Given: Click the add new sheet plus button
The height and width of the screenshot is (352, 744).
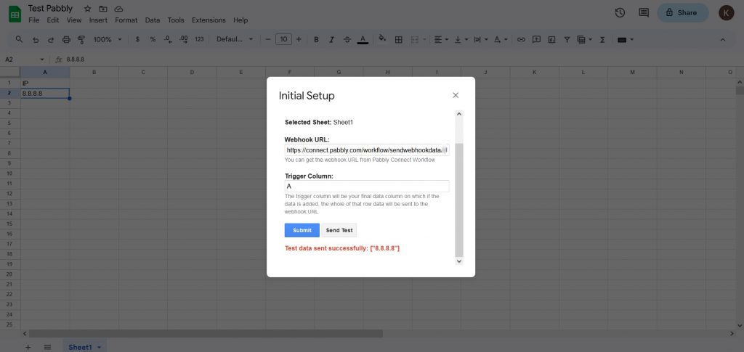Looking at the screenshot, I should click(x=28, y=348).
